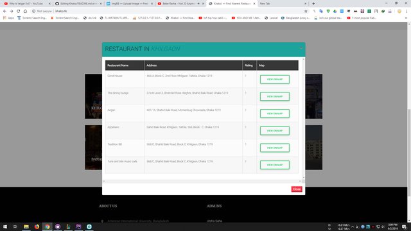This screenshot has width=411, height=231.
Task: Select the Grind House restaurant name
Action: [115, 76]
